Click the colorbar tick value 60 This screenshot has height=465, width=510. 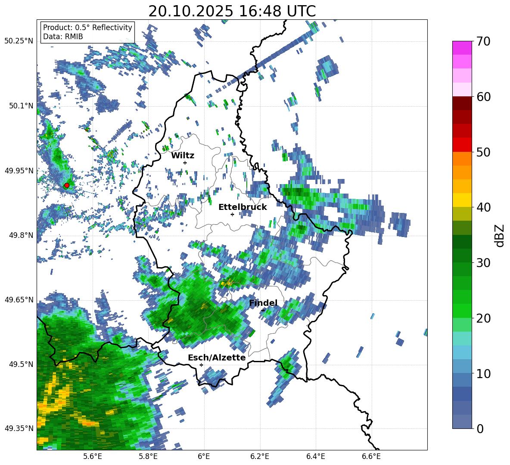coord(484,97)
